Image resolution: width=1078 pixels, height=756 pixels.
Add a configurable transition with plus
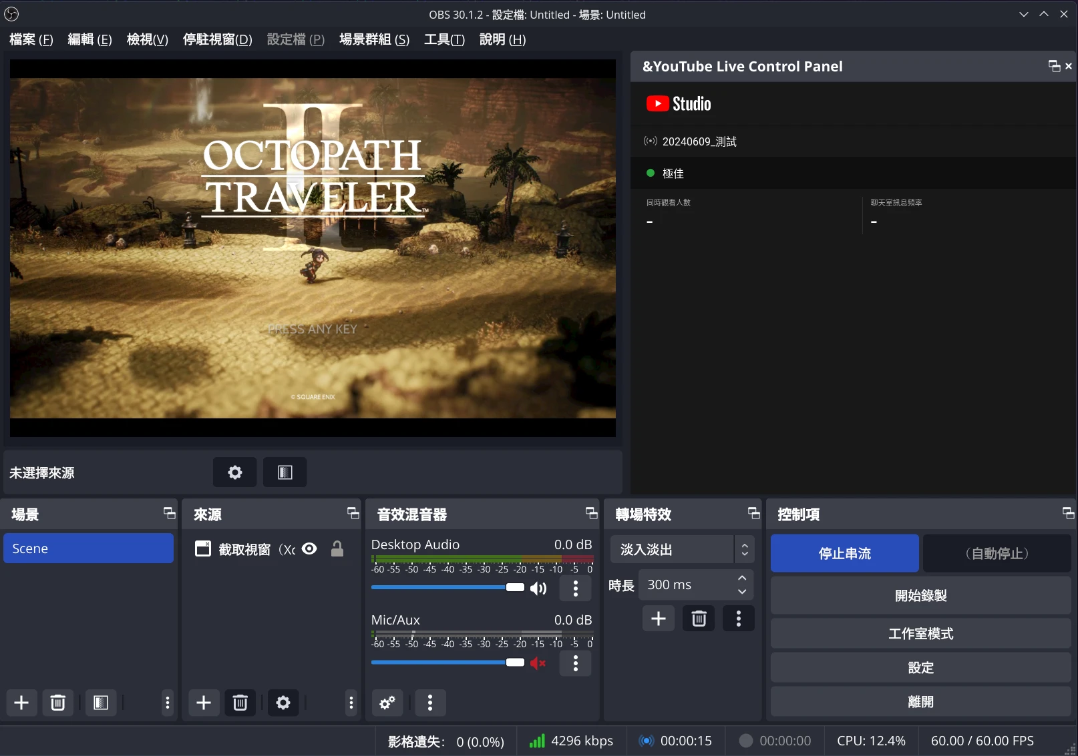pyautogui.click(x=659, y=619)
